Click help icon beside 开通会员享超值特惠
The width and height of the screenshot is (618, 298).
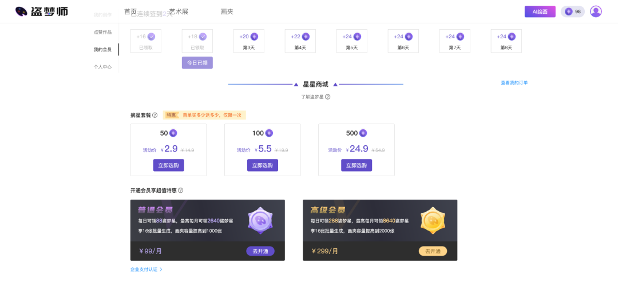[181, 190]
